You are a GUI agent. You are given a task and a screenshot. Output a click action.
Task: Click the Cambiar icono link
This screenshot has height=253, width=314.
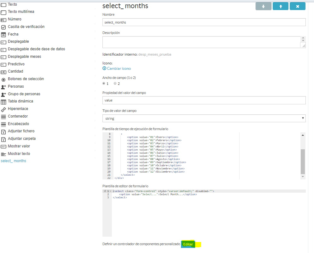coord(117,69)
